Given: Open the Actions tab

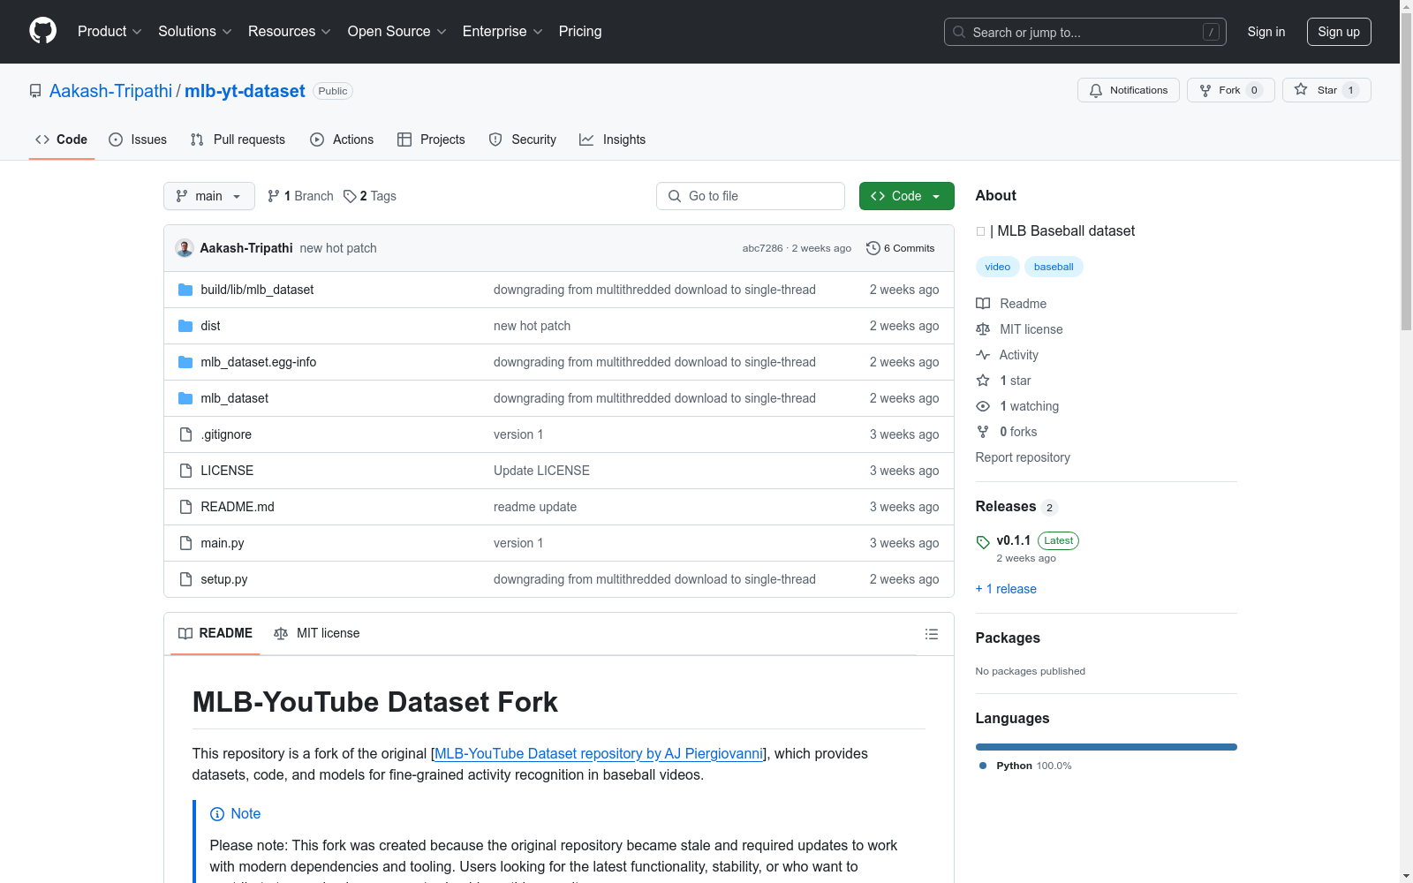Looking at the screenshot, I should 342,140.
